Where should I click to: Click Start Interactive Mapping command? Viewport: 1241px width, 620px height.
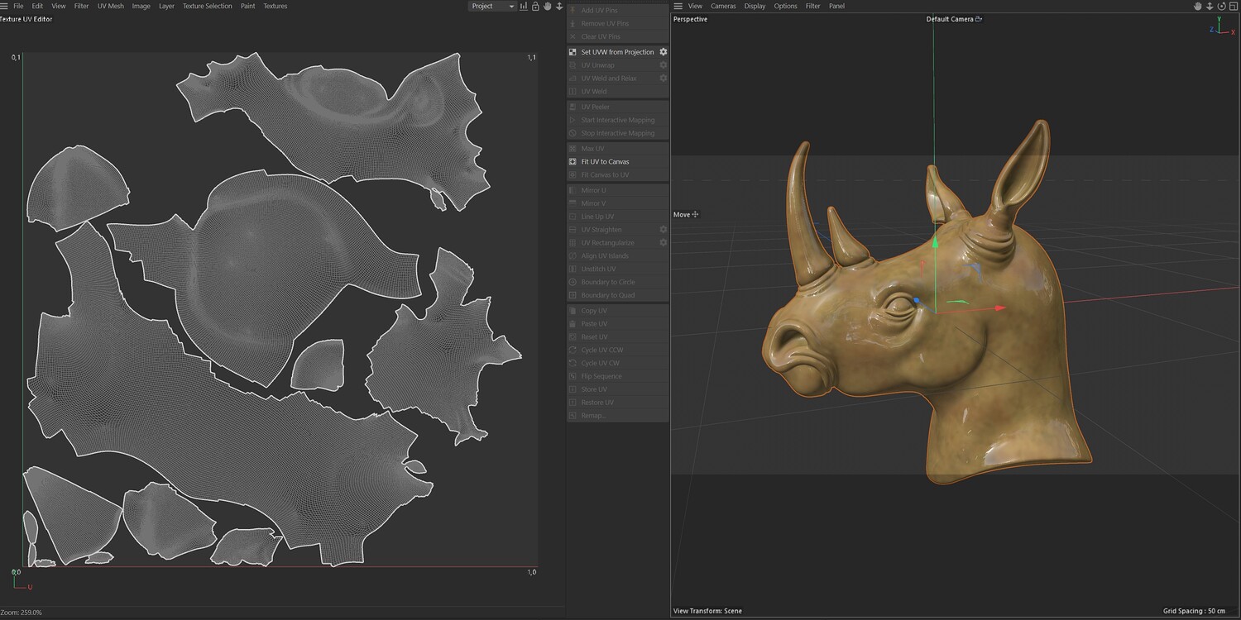pos(618,121)
